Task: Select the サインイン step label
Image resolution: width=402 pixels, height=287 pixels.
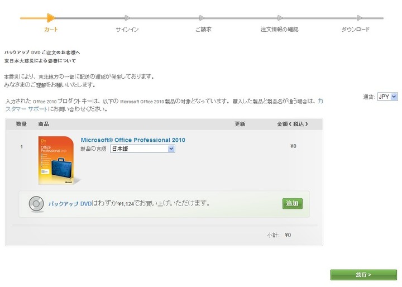Action: click(x=127, y=30)
